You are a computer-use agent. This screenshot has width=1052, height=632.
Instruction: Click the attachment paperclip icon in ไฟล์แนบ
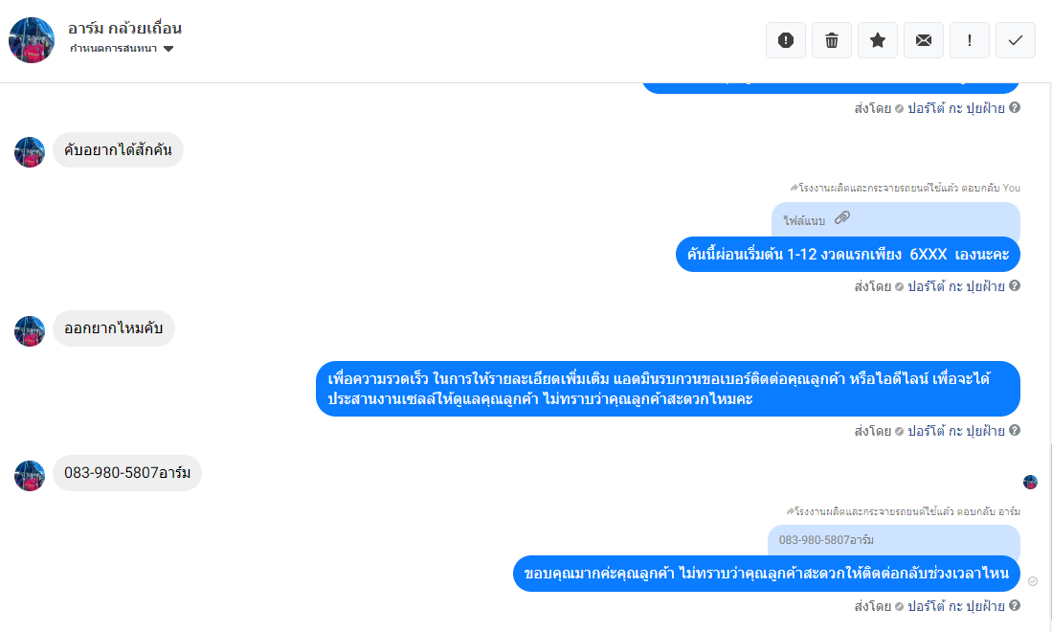click(x=842, y=218)
